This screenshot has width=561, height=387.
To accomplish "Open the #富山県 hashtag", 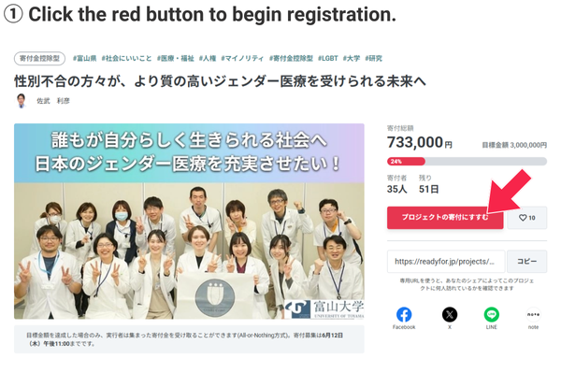I will pos(85,58).
